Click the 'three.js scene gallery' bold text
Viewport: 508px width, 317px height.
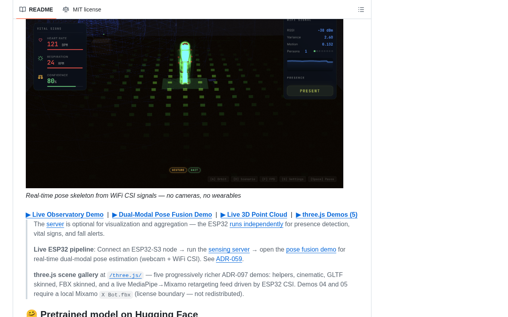[x=66, y=275]
